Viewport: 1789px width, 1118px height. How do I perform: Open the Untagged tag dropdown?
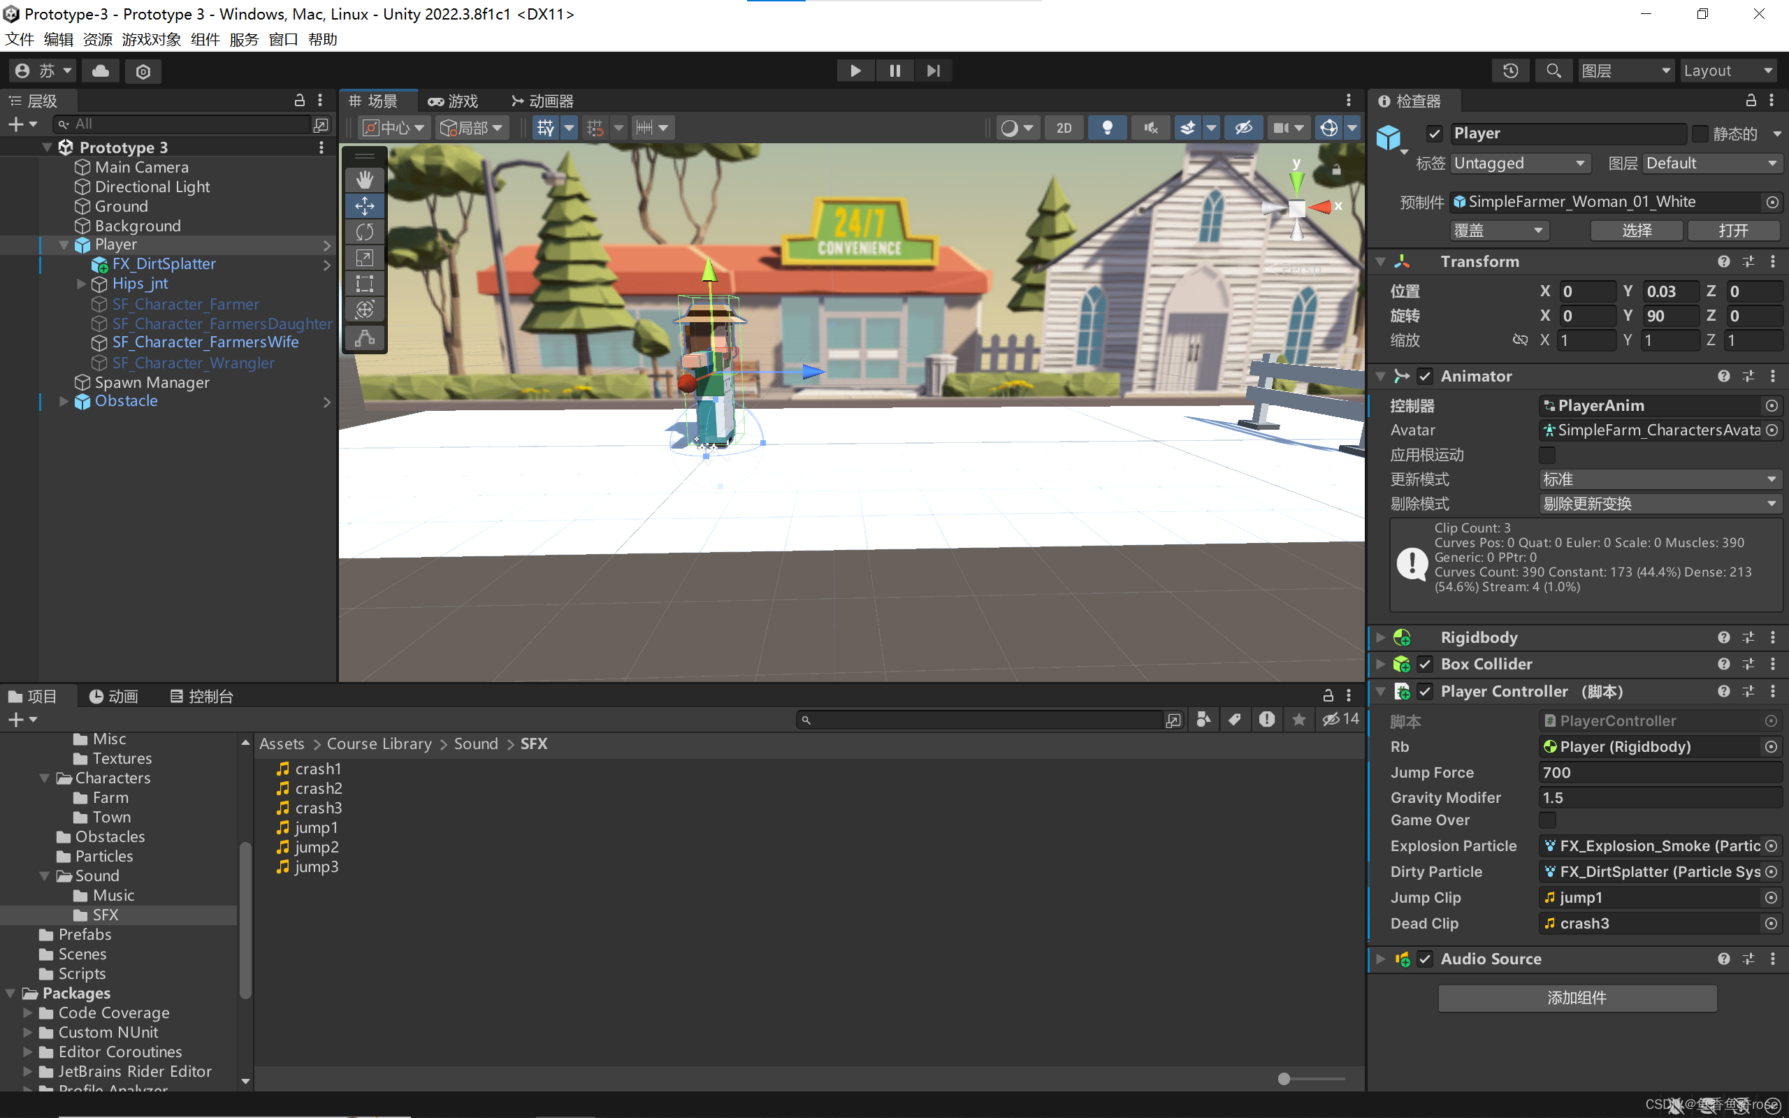coord(1519,164)
